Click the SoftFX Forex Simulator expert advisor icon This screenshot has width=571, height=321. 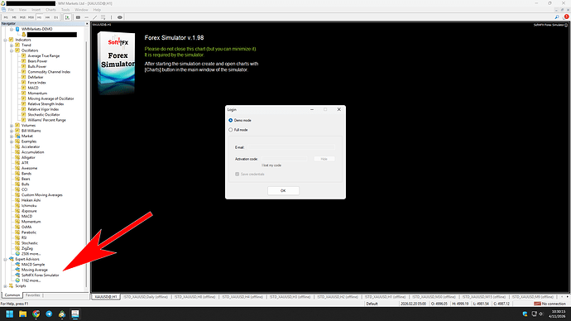click(x=17, y=275)
